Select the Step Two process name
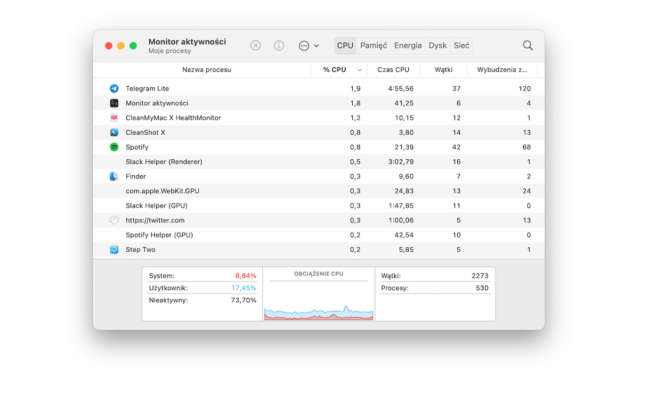This screenshot has width=648, height=394. [141, 250]
